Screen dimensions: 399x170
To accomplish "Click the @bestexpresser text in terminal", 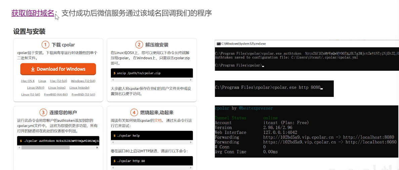I will click(x=256, y=108).
